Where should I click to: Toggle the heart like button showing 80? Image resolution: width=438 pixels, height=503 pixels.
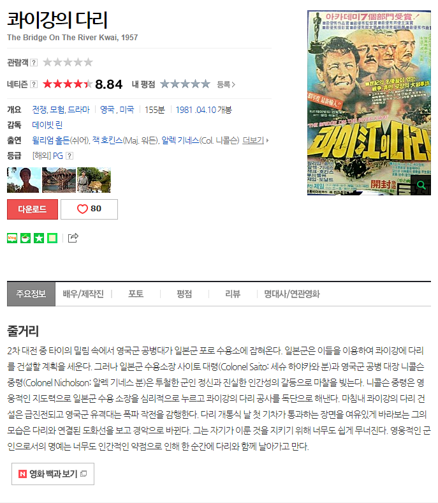pyautogui.click(x=89, y=209)
